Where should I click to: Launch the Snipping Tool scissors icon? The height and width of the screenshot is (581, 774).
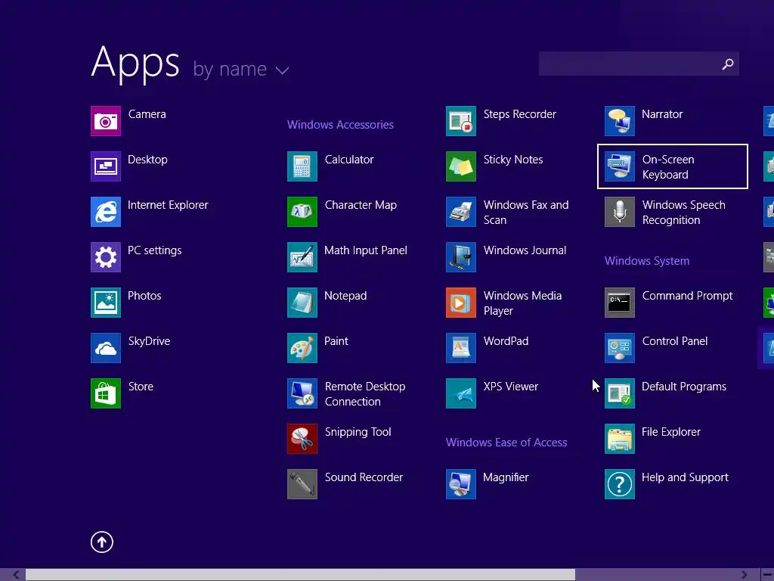pyautogui.click(x=302, y=440)
